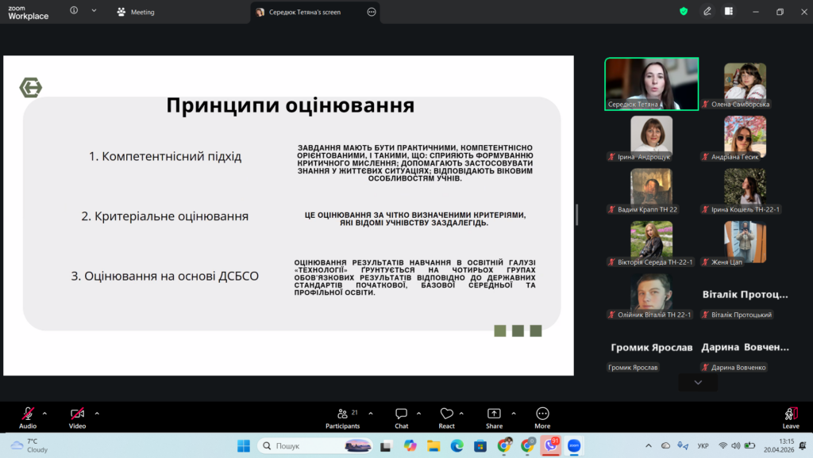Image resolution: width=813 pixels, height=458 pixels.
Task: Open the More options menu
Action: [x=542, y=414]
